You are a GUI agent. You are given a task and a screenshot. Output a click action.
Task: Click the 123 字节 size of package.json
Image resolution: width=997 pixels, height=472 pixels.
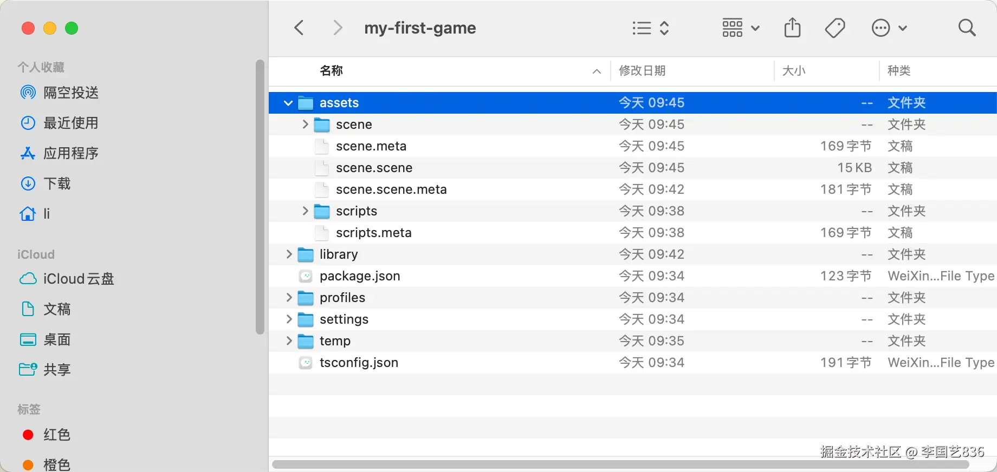846,276
